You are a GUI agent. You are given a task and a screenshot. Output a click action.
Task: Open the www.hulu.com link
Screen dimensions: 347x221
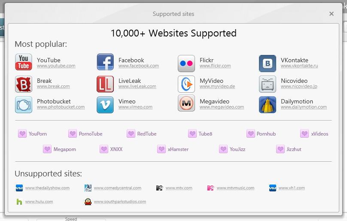click(x=39, y=202)
